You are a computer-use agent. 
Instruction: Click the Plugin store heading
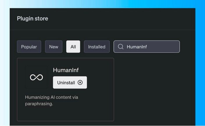33,19
